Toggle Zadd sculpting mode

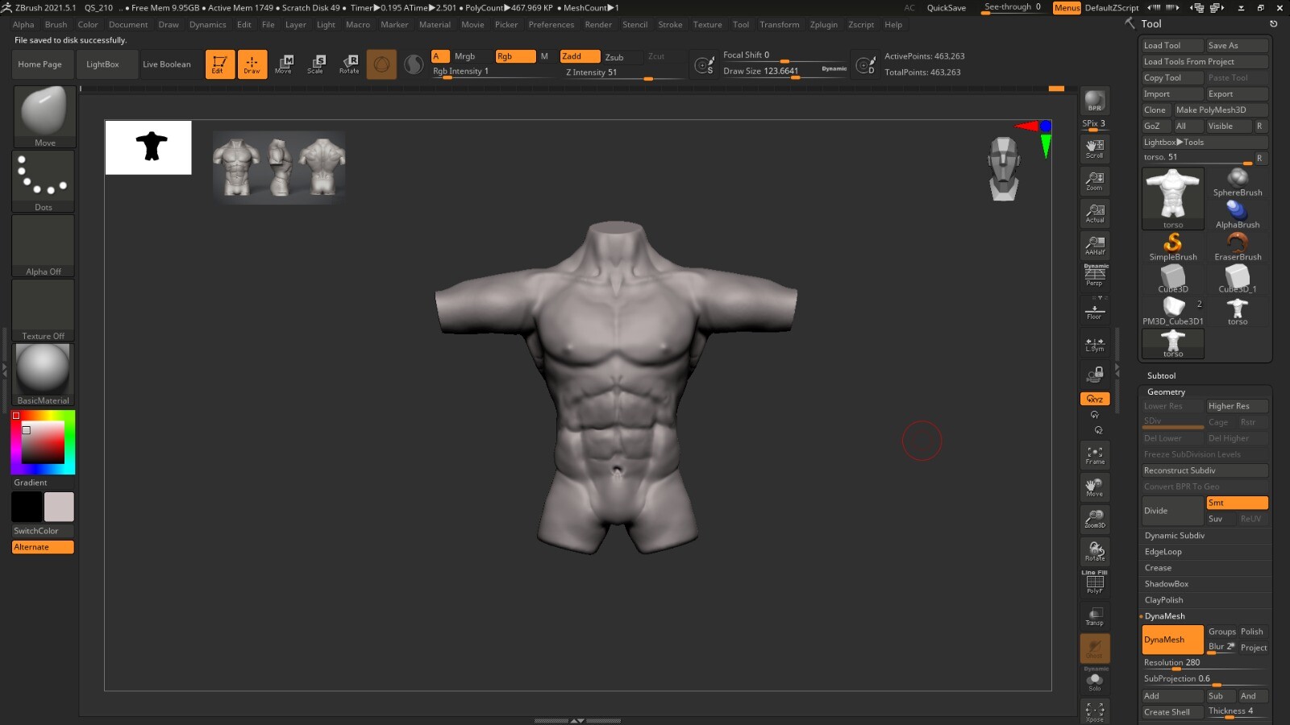pos(579,56)
